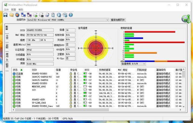Click the orange channel 11 usage bar
The image size is (193, 123).
click(141, 53)
